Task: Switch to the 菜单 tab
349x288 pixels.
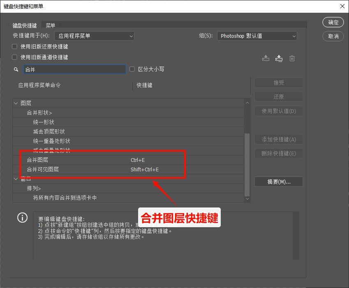Action: click(x=50, y=25)
